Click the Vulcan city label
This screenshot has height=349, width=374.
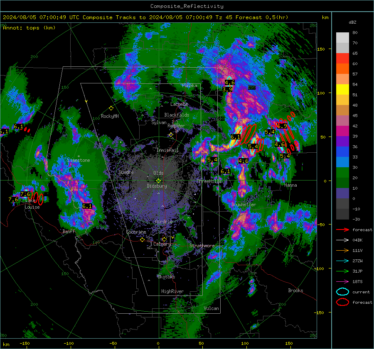point(211,308)
